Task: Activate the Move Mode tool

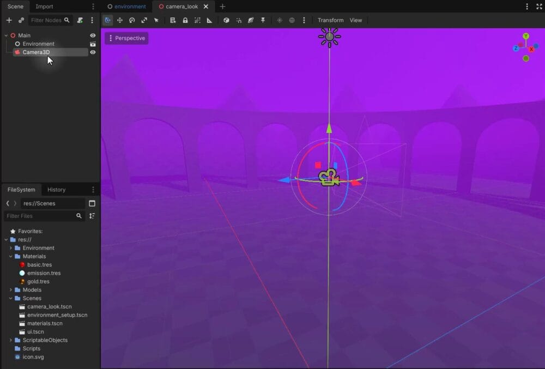Action: point(120,20)
